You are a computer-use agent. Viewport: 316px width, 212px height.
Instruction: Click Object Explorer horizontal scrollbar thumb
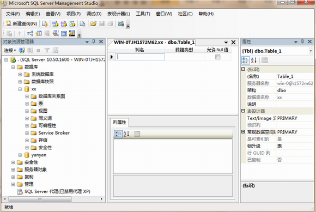(40, 199)
